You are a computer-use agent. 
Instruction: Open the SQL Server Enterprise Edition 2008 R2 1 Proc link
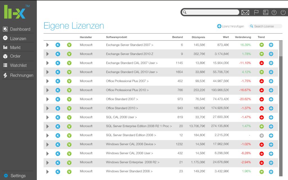click(x=139, y=126)
